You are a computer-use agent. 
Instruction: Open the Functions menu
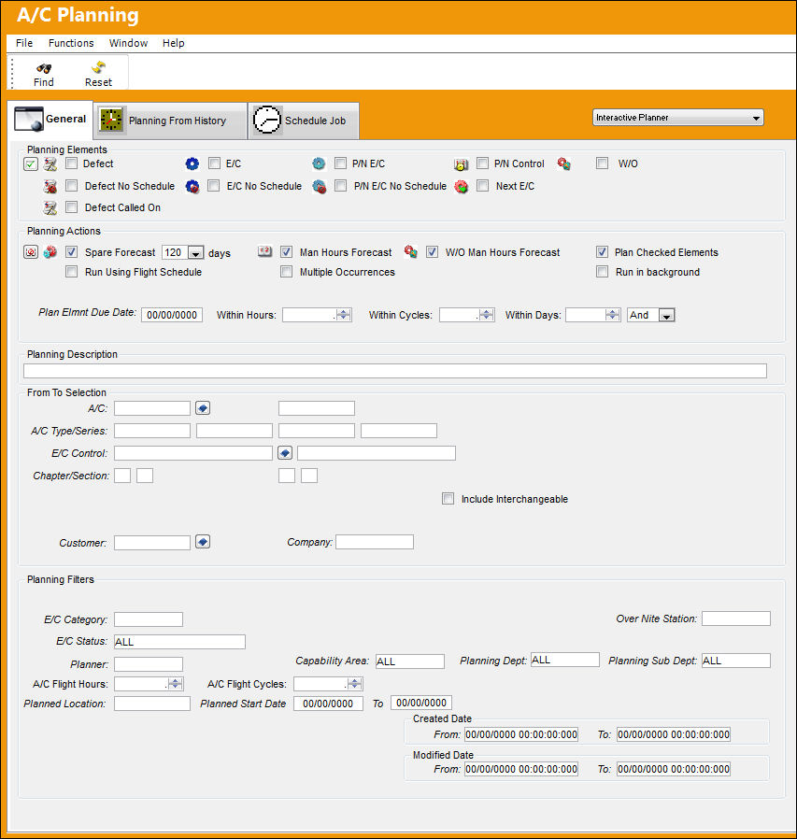(71, 43)
